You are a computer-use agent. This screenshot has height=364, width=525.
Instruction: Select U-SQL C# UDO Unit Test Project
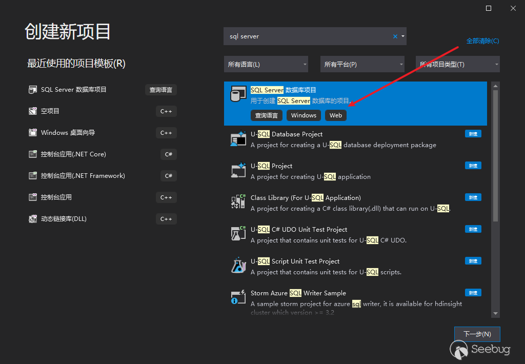click(356, 234)
